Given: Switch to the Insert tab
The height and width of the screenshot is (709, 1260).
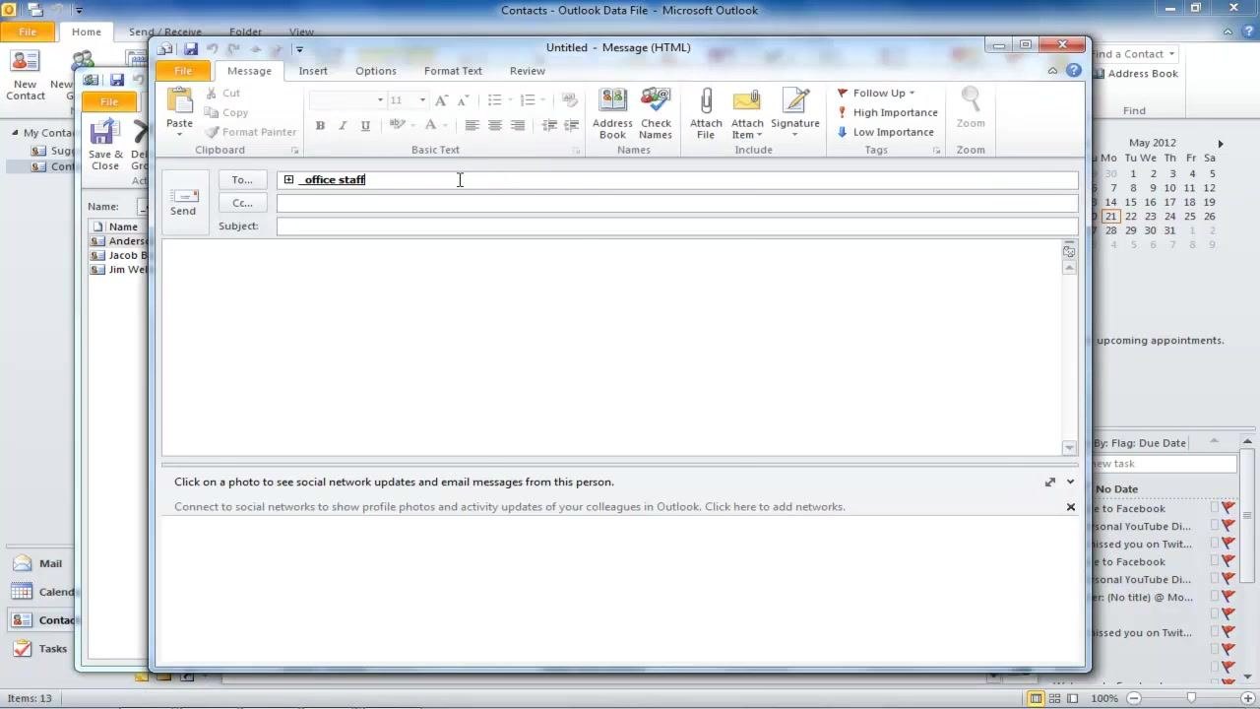Looking at the screenshot, I should coord(313,71).
